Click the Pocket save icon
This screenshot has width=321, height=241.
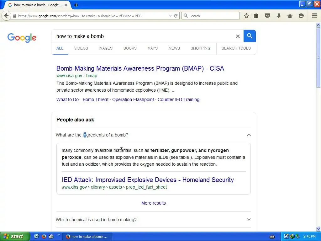pos(267,16)
